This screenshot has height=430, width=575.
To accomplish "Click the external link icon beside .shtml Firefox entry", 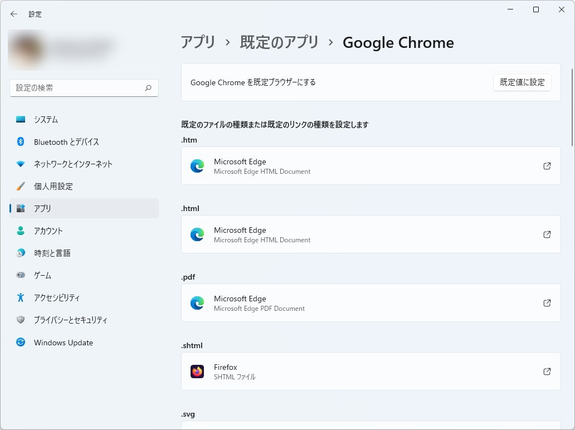I will 547,372.
